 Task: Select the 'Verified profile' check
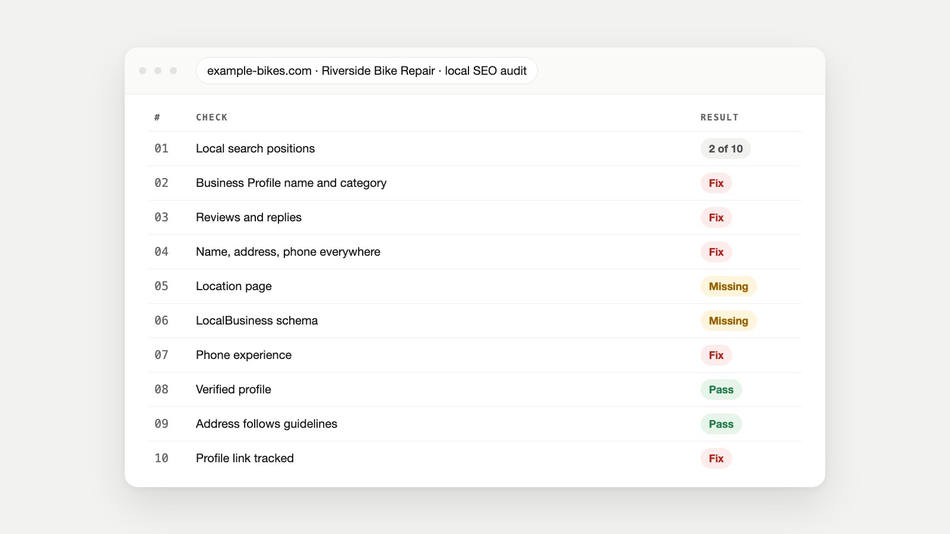click(233, 389)
